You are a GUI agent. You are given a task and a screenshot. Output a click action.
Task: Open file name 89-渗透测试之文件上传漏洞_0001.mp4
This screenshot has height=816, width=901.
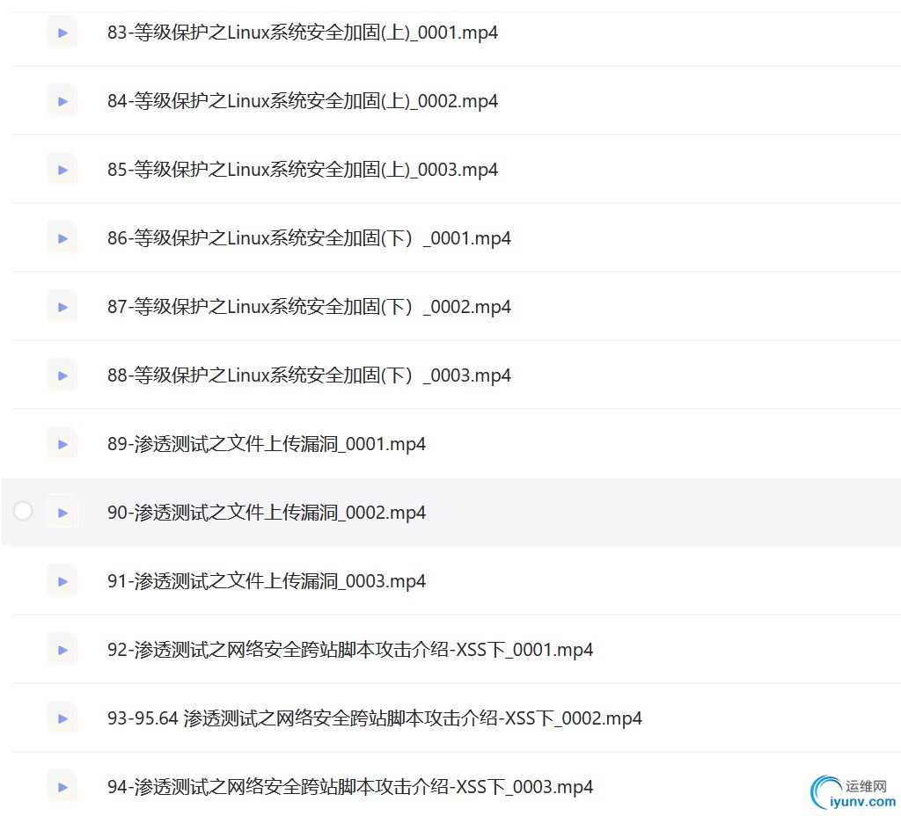tap(267, 444)
